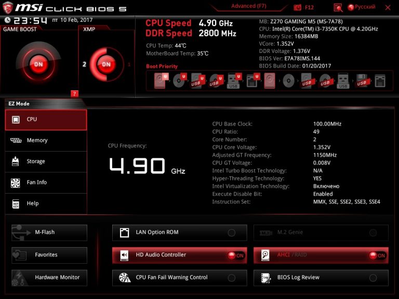Show the Fan Info tab
The height and width of the screenshot is (299, 399).
tap(46, 183)
